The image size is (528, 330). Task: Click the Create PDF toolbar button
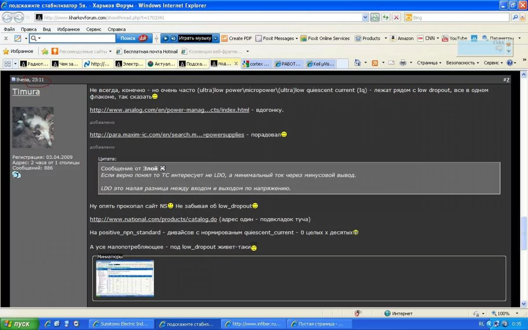pyautogui.click(x=237, y=38)
